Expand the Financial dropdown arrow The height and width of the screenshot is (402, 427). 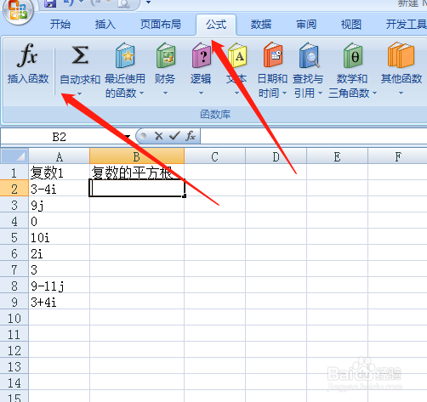[165, 93]
